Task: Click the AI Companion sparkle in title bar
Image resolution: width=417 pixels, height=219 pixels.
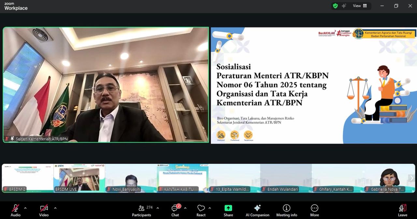Action: (x=344, y=6)
